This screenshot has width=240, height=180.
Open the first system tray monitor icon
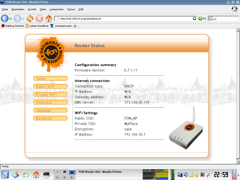pos(180,174)
